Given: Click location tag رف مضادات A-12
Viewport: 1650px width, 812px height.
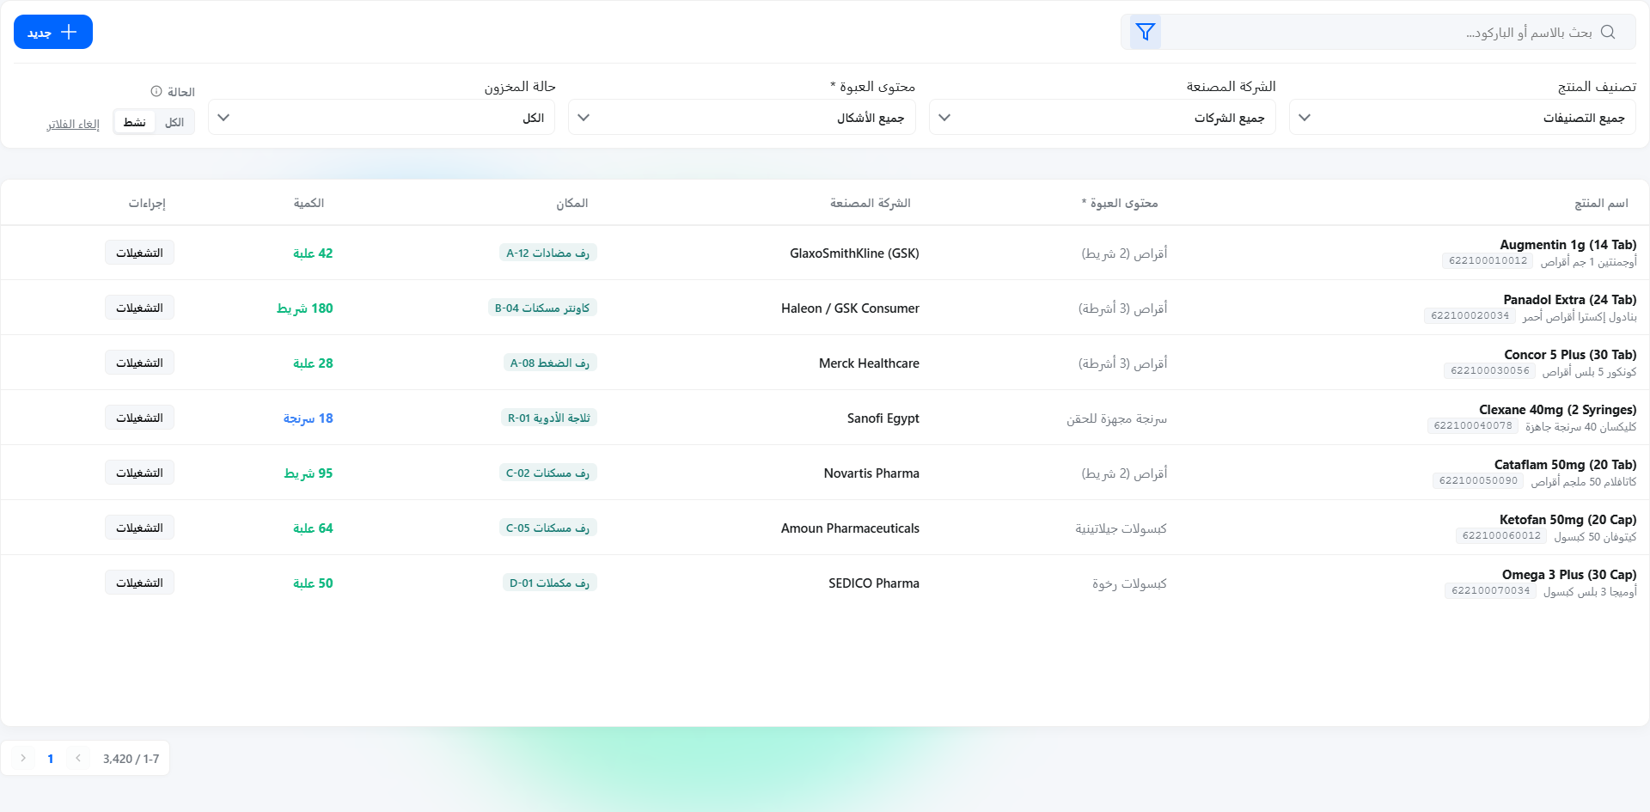Looking at the screenshot, I should tap(547, 253).
